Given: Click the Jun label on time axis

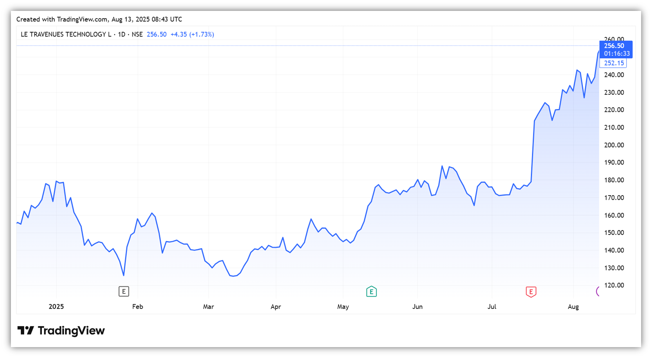Looking at the screenshot, I should coord(417,307).
